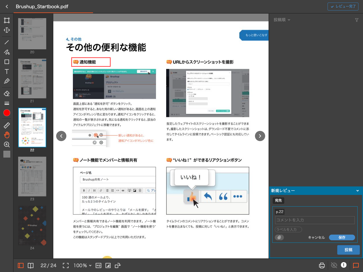This screenshot has height=272, width=363.
Task: Select the object selection frame tool
Action: (x=7, y=20)
